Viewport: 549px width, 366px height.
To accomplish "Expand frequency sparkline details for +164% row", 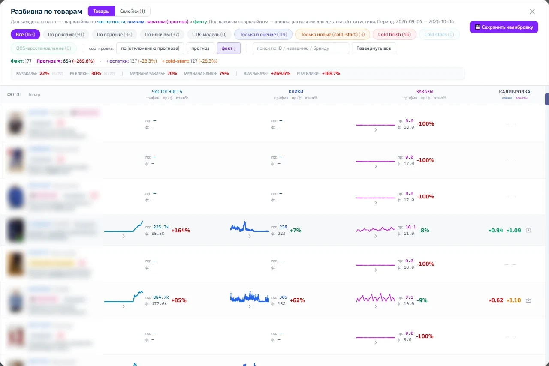I will pos(124,236).
